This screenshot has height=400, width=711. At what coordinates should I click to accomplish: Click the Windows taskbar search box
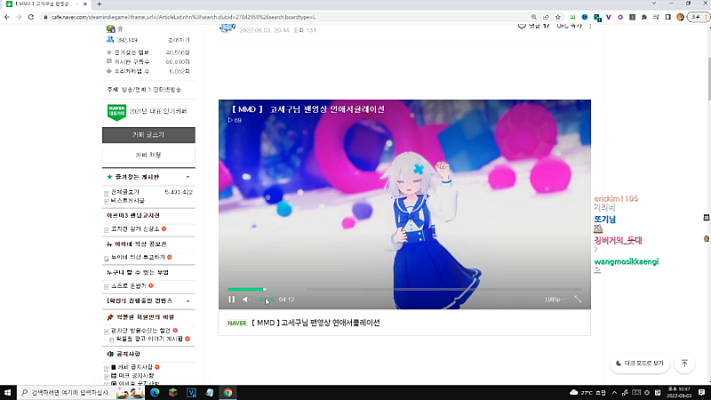tap(81, 393)
